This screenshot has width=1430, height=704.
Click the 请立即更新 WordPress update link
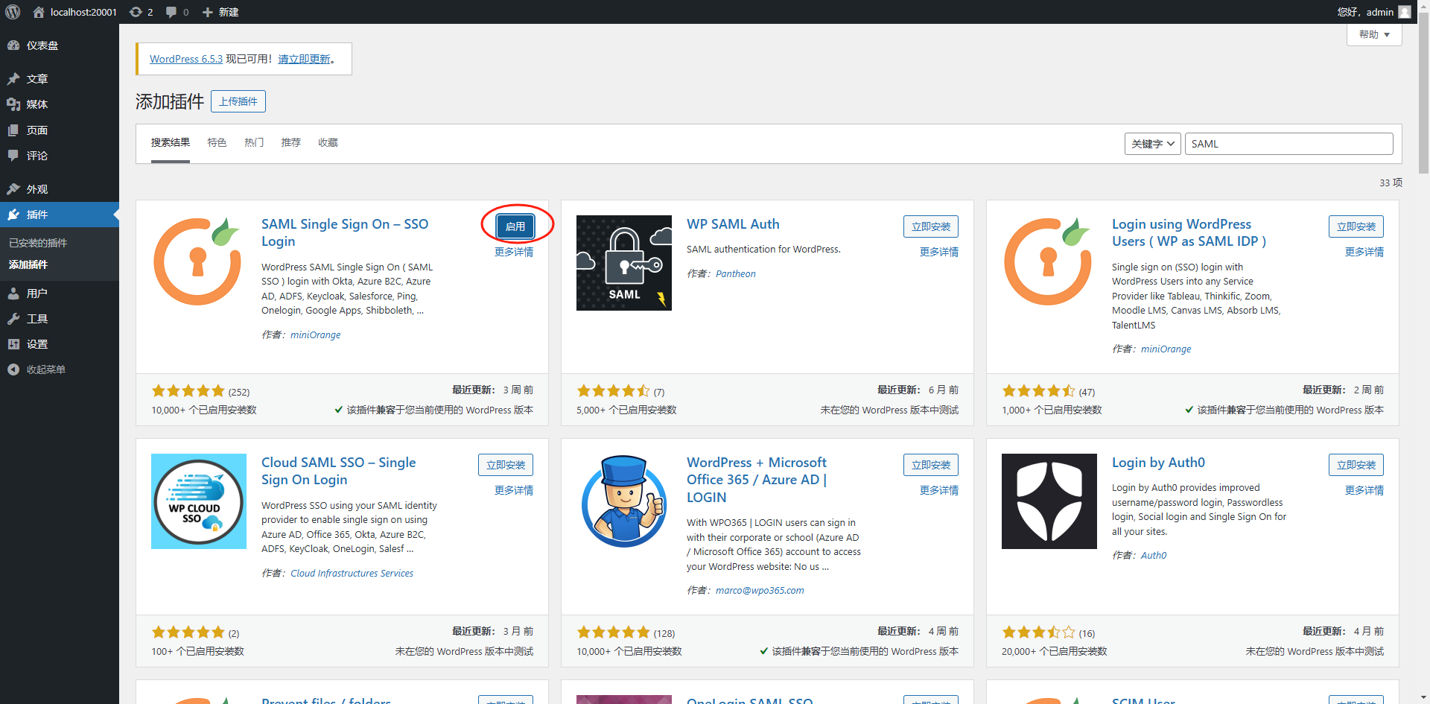(x=304, y=58)
